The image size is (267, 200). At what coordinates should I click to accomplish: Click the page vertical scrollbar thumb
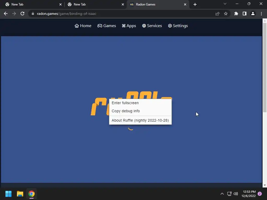click(264, 67)
